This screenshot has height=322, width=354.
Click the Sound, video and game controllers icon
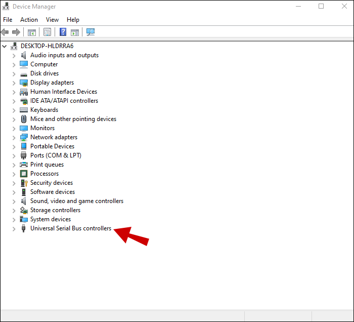(x=23, y=201)
